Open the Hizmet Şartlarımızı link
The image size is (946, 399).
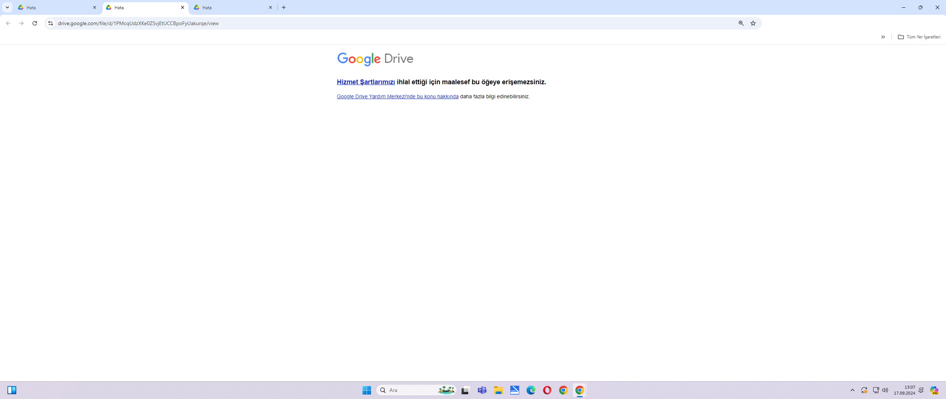click(x=366, y=82)
